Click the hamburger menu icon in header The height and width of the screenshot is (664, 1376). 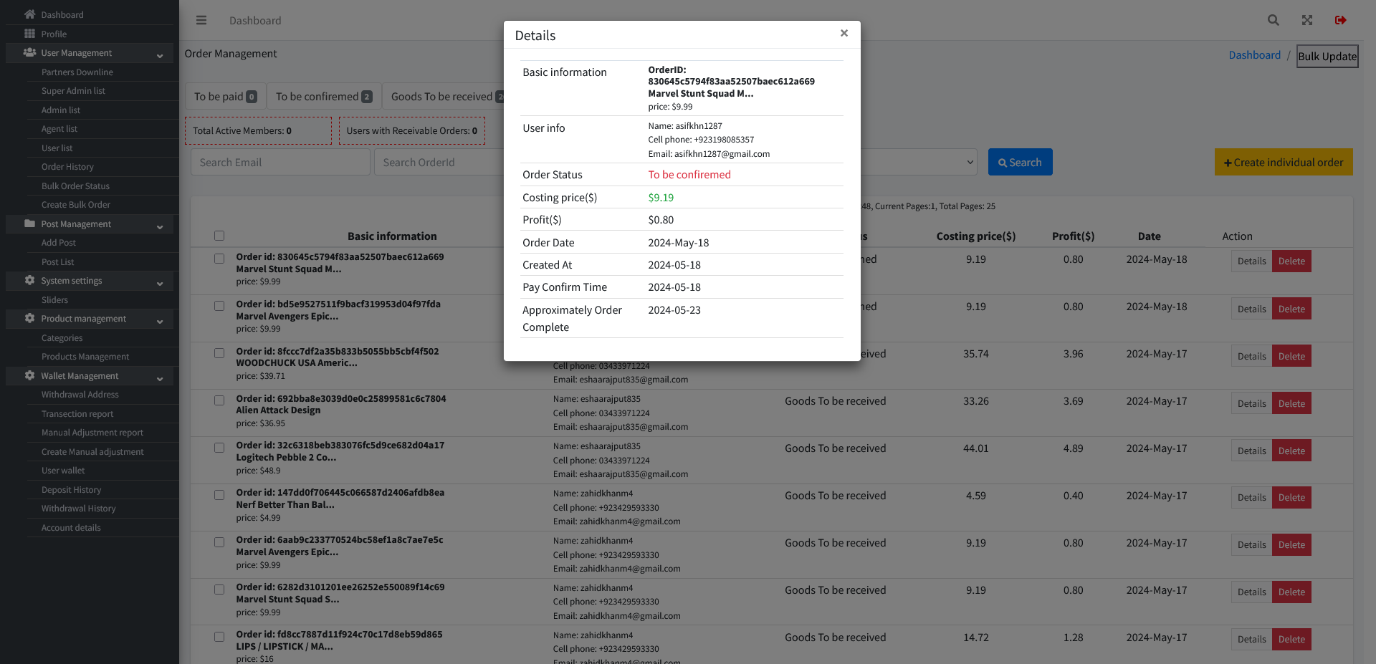click(201, 20)
